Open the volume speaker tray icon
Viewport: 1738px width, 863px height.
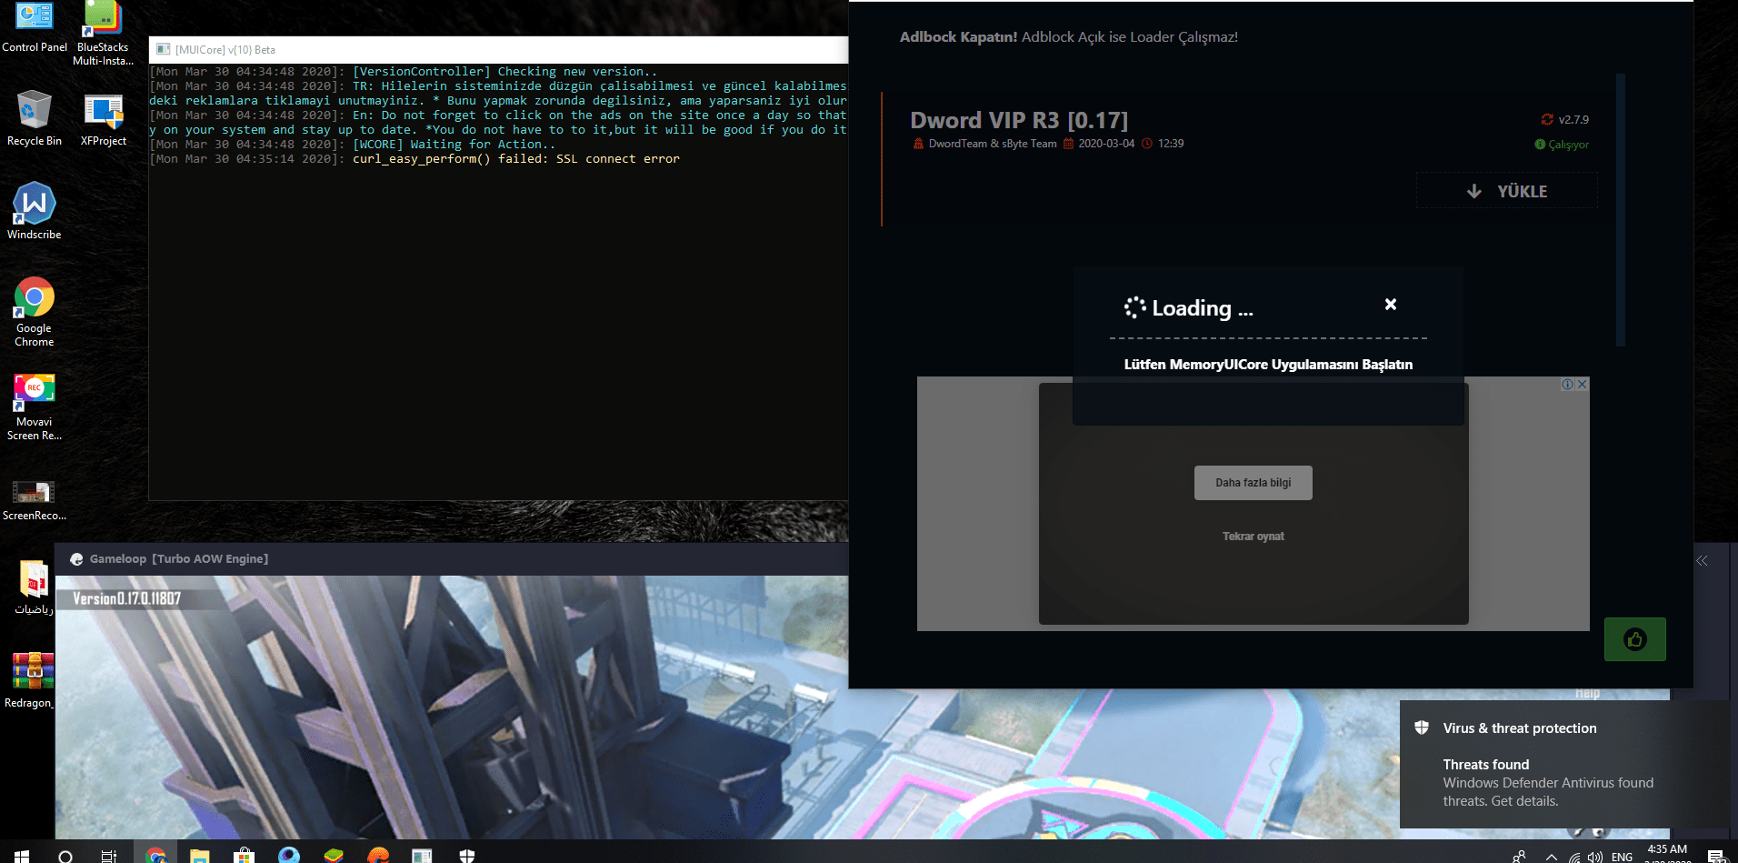[1595, 857]
